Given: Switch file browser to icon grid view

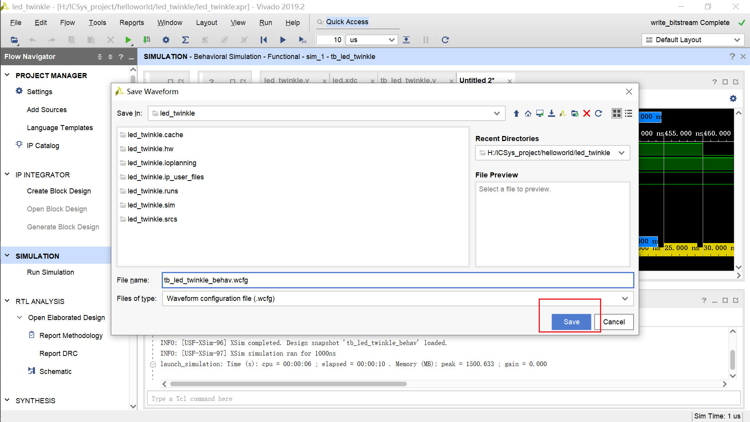Looking at the screenshot, I should point(616,113).
